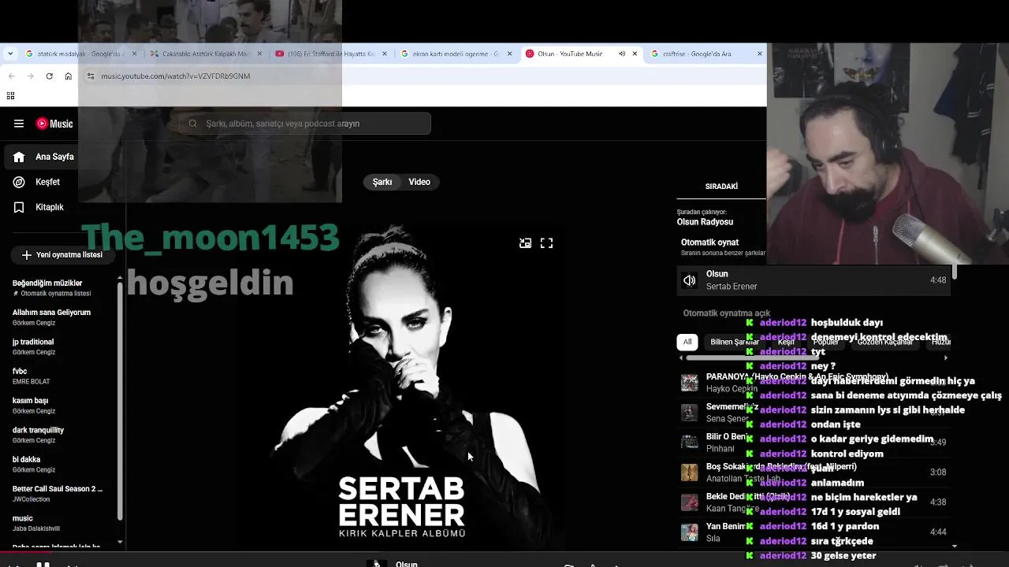
Task: Open the Chrome tab search dropdown
Action: 10,54
